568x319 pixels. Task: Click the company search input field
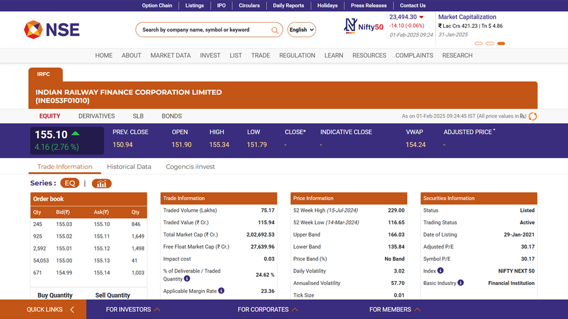click(204, 30)
